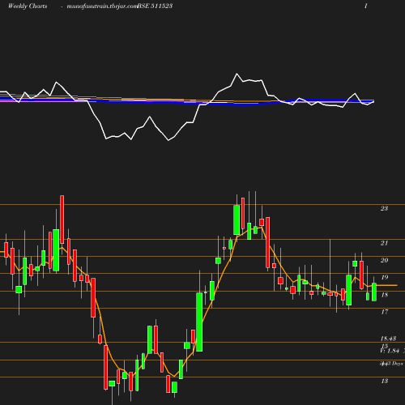Viewport: 405px width, 405px height.
Task: Click the 18.43 last price value
Action: pyautogui.click(x=388, y=339)
